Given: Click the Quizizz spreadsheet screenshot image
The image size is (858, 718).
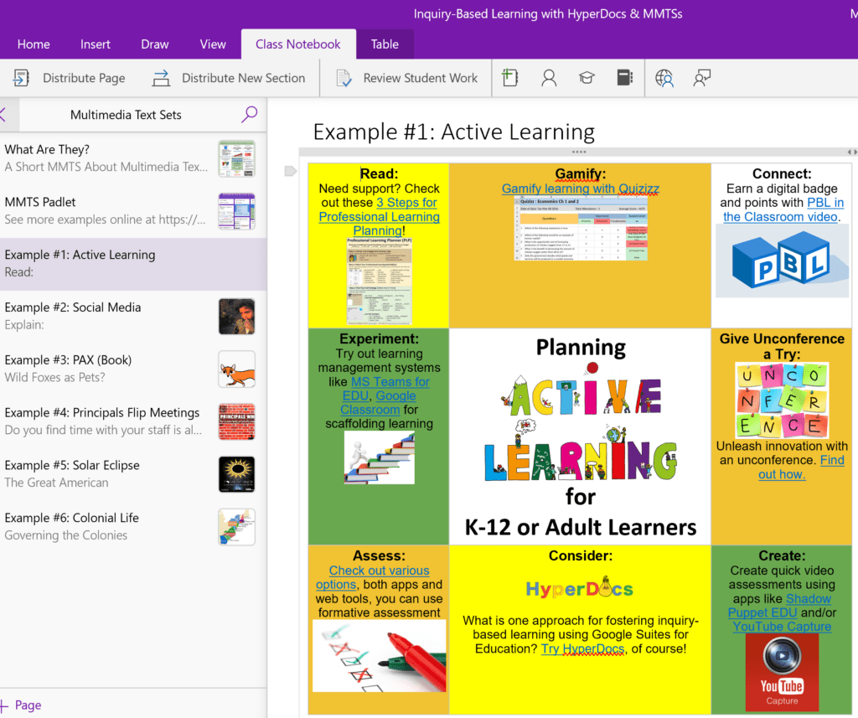Looking at the screenshot, I should click(581, 228).
